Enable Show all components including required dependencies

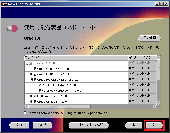coord(25,113)
